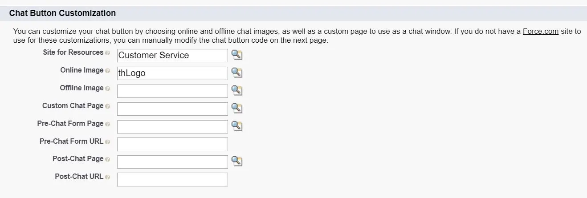Open lookup icon beside Offline Image
The height and width of the screenshot is (198, 587).
click(x=237, y=91)
